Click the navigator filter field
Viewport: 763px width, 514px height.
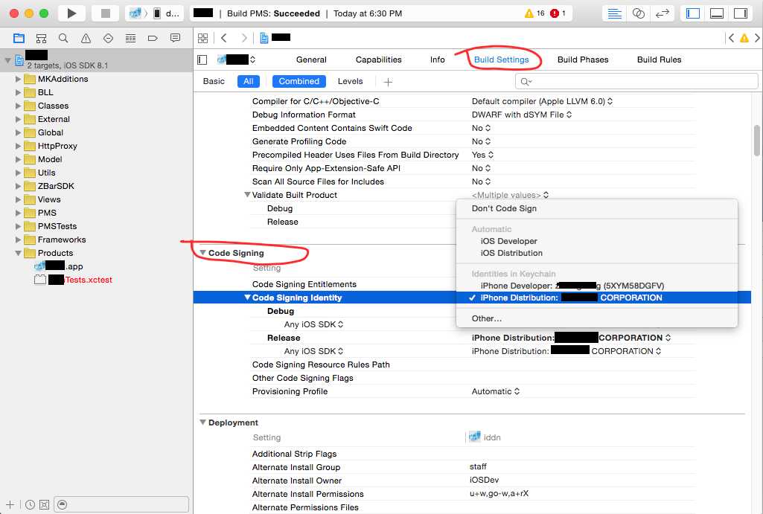click(x=121, y=504)
